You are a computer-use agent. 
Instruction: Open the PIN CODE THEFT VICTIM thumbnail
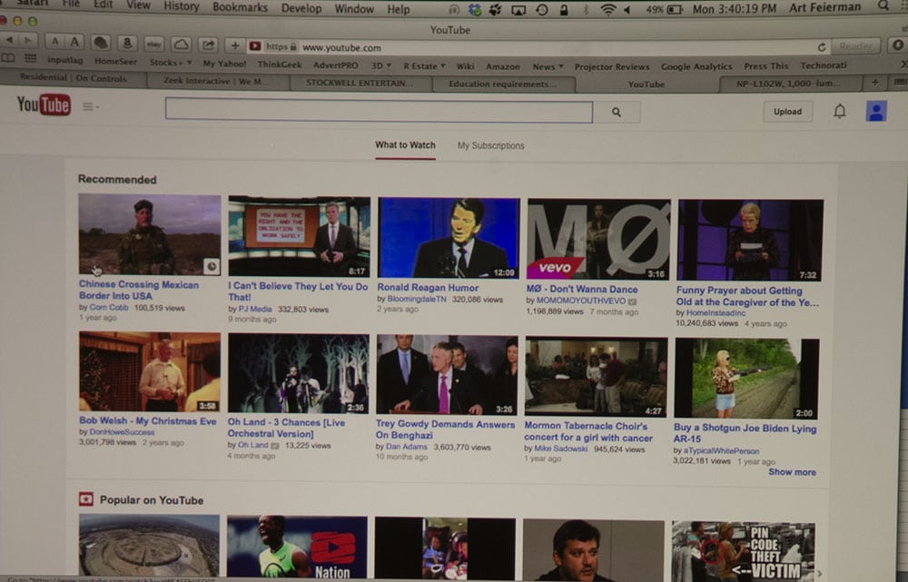click(743, 550)
